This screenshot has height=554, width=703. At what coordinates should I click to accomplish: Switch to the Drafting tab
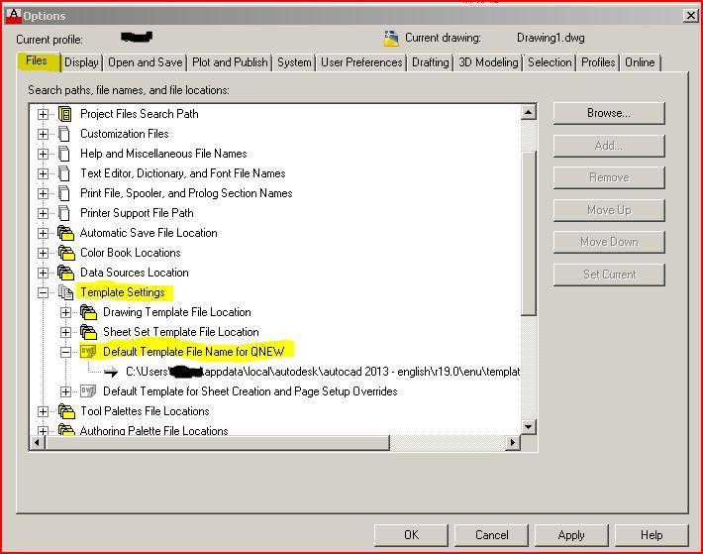431,62
